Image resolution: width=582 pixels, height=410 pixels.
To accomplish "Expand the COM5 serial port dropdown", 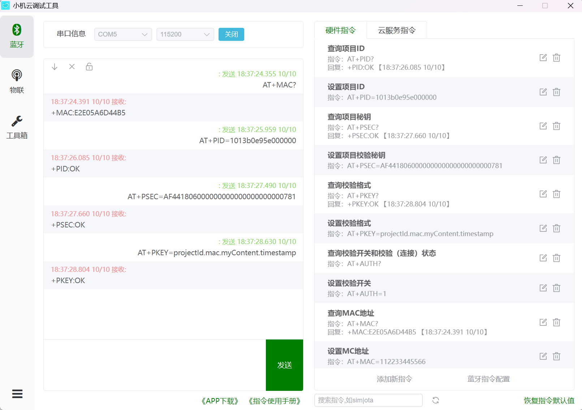I will (x=123, y=34).
